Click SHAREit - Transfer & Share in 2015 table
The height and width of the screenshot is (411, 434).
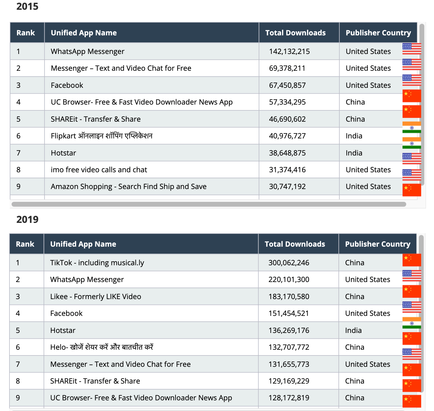tap(96, 119)
